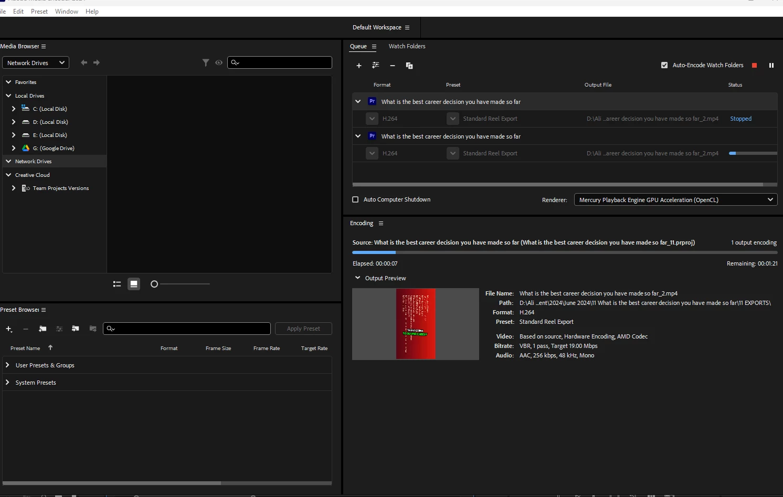
Task: Create new preset group icon
Action: [43, 329]
